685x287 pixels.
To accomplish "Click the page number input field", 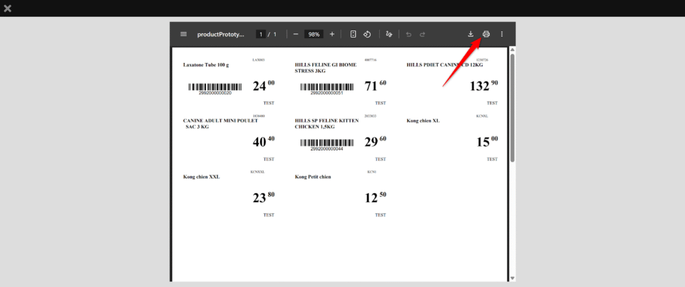I will [x=261, y=34].
